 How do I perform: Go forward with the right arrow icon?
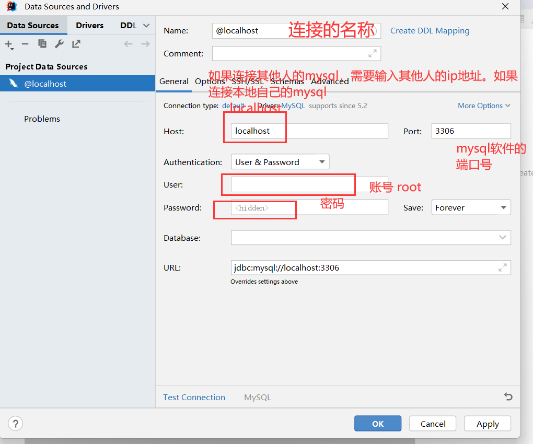145,44
